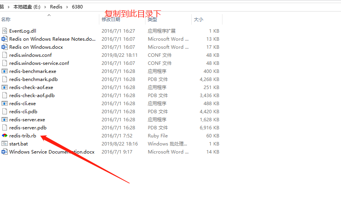Click the file icon of redis-benchmark.pdb
Viewport: 341px width, 218px height.
click(x=5, y=79)
